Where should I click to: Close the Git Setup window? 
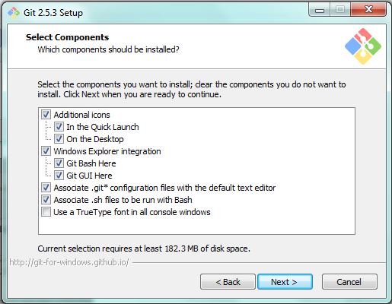point(368,10)
